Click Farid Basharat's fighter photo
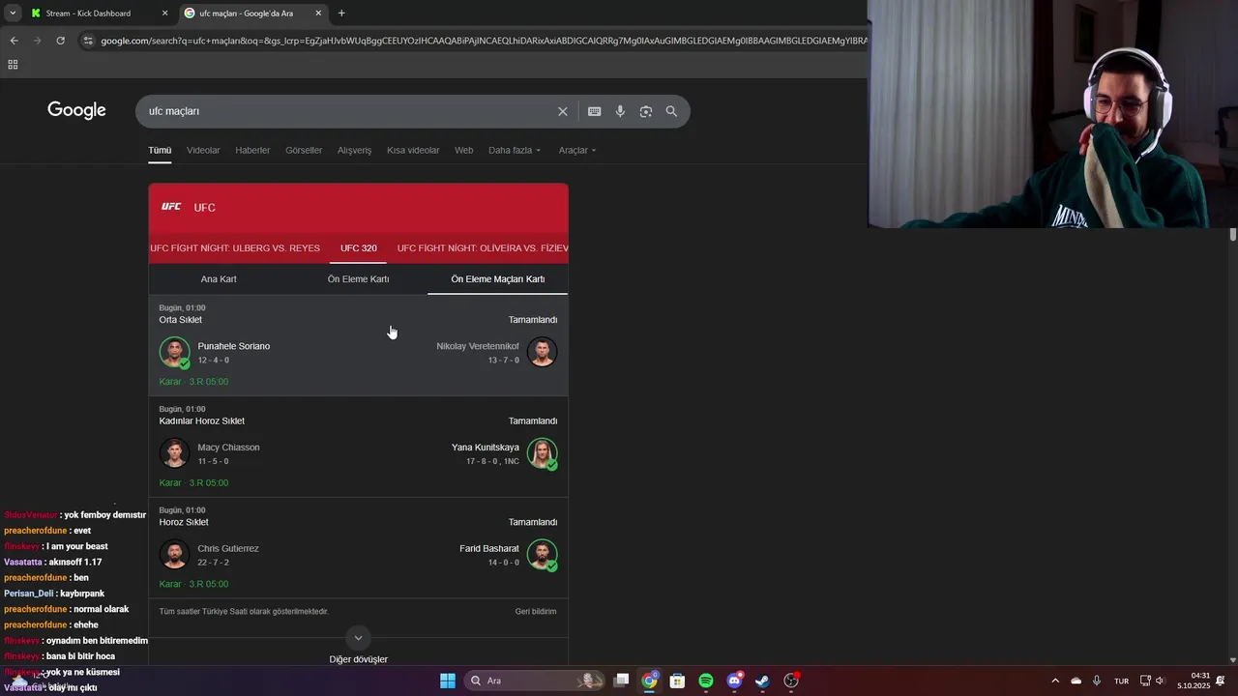 (542, 555)
